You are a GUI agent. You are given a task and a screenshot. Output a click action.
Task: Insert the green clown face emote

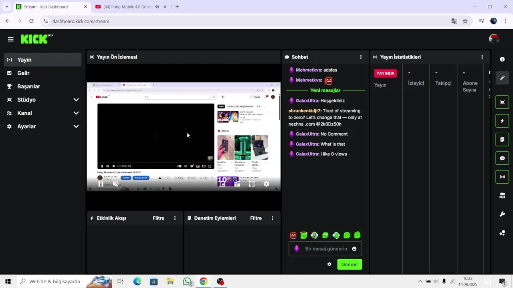coord(315,235)
